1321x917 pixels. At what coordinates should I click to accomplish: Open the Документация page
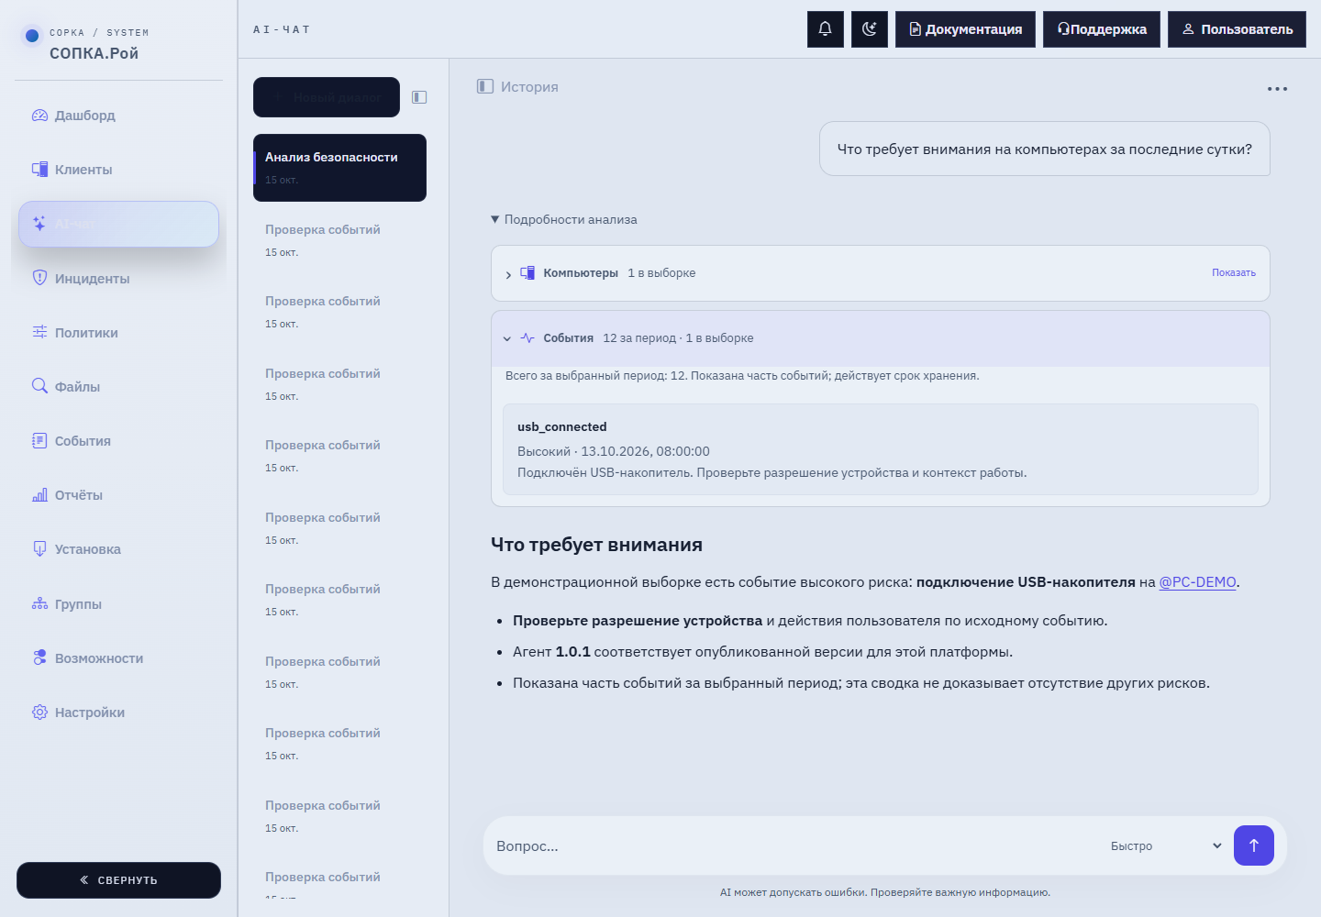coord(965,29)
